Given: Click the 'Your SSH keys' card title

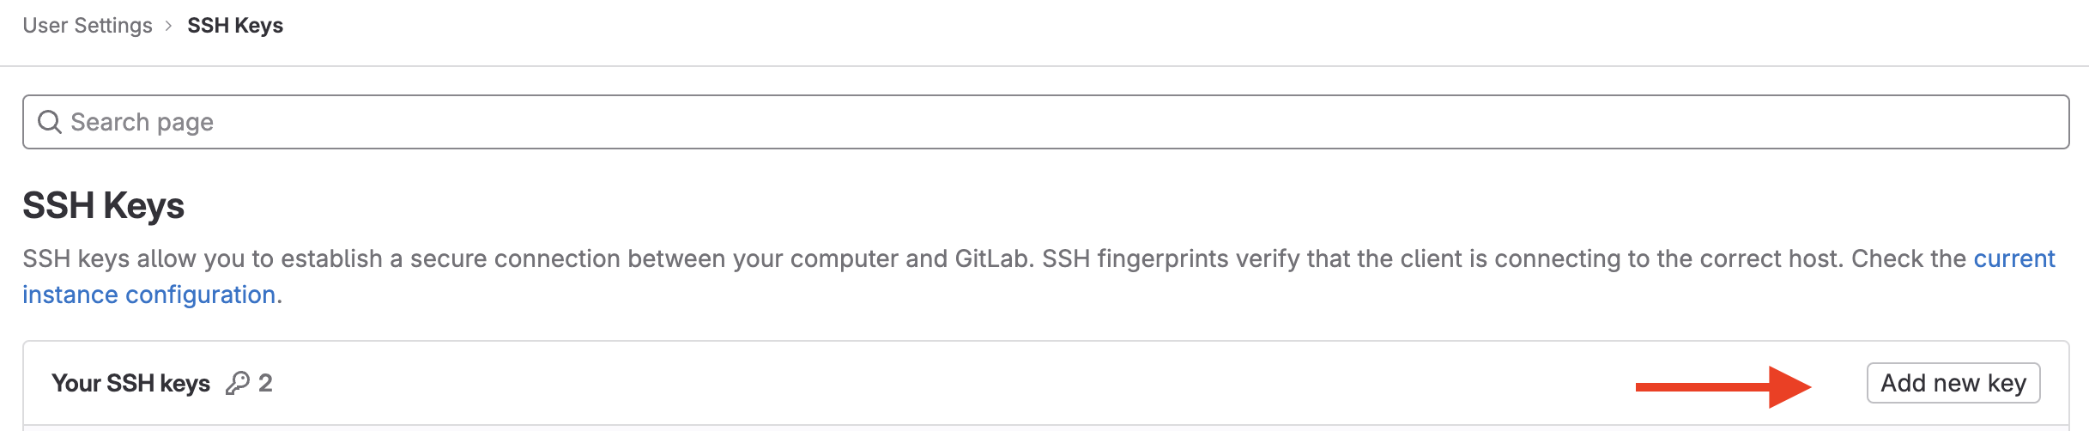Looking at the screenshot, I should 130,383.
